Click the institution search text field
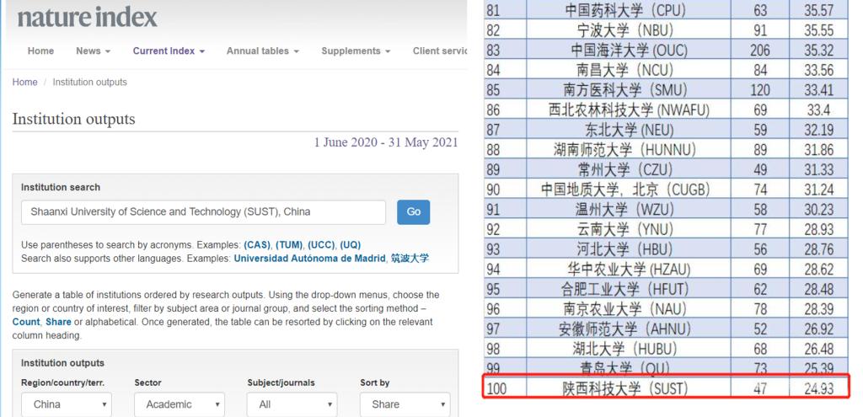 [203, 212]
